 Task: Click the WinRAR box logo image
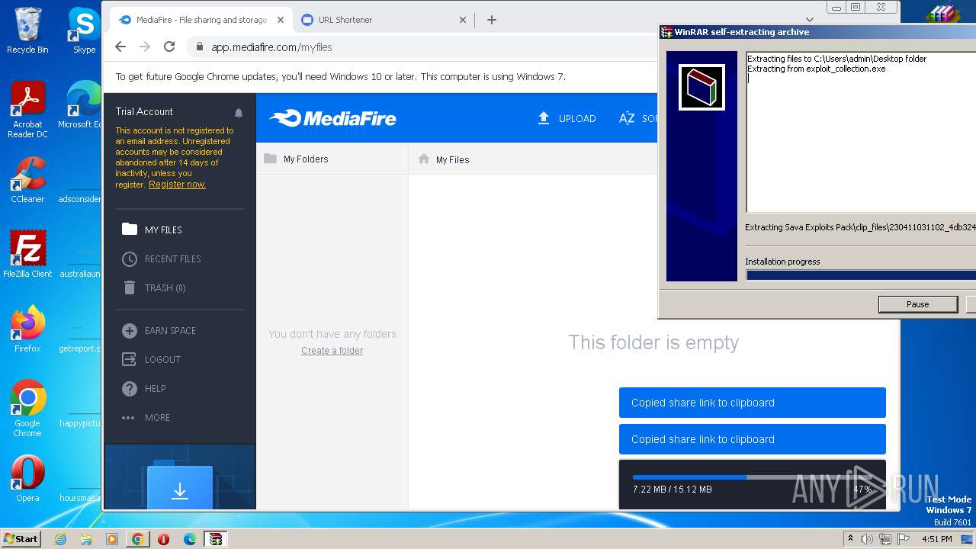coord(701,87)
